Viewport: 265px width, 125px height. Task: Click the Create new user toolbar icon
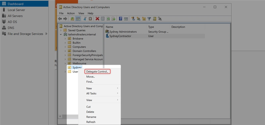[x=133, y=19]
